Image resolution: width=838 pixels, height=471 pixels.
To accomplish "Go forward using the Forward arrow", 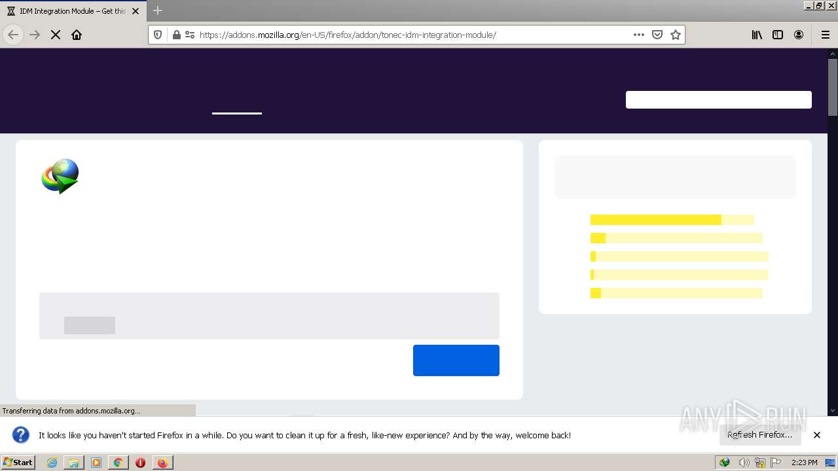I will click(35, 35).
